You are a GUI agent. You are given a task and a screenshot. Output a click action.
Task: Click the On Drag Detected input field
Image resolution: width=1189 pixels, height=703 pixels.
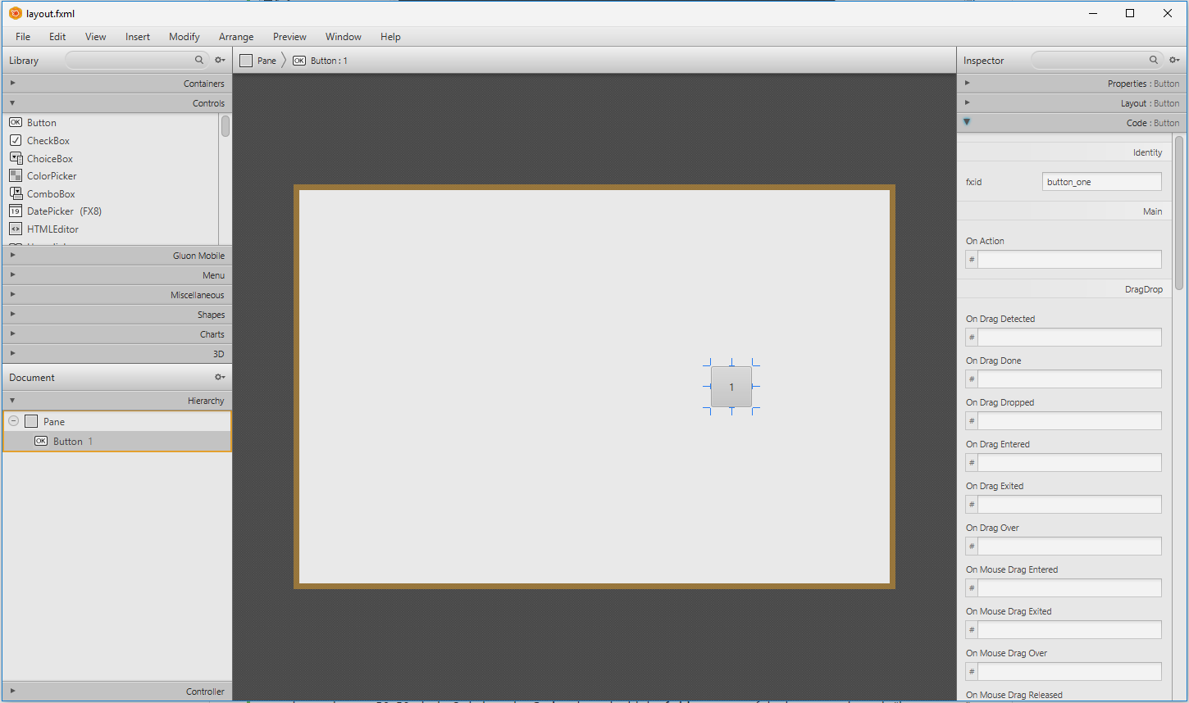coord(1069,338)
